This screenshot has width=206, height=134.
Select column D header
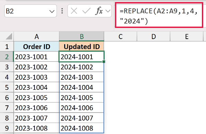[154, 36]
